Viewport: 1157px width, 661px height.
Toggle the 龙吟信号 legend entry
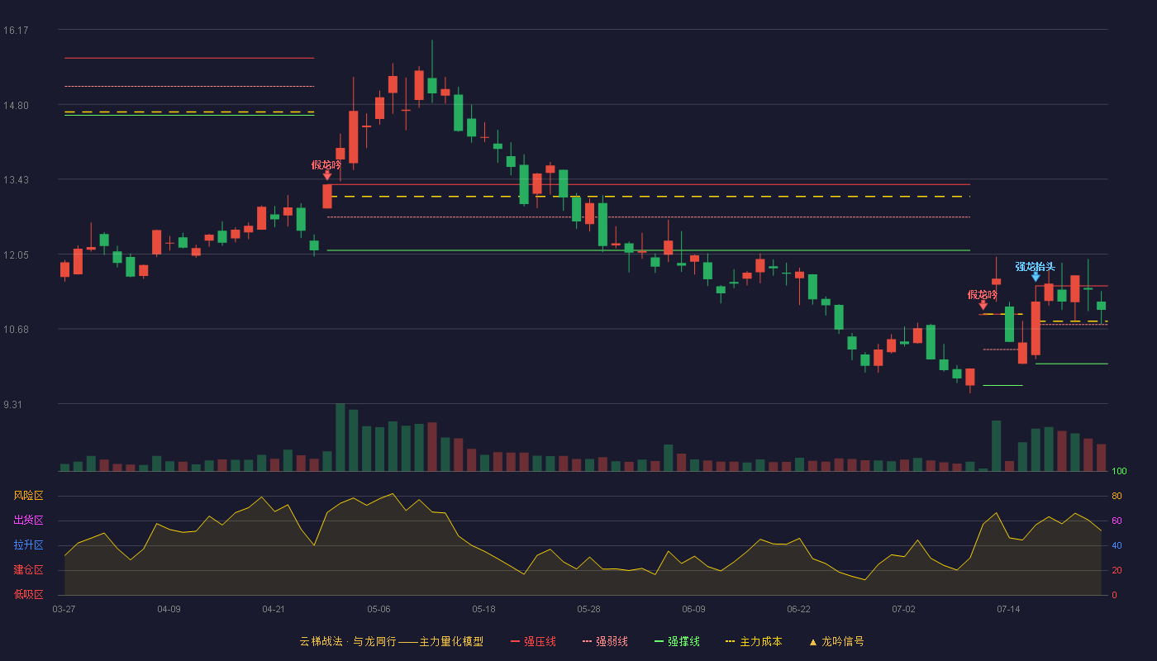(836, 641)
